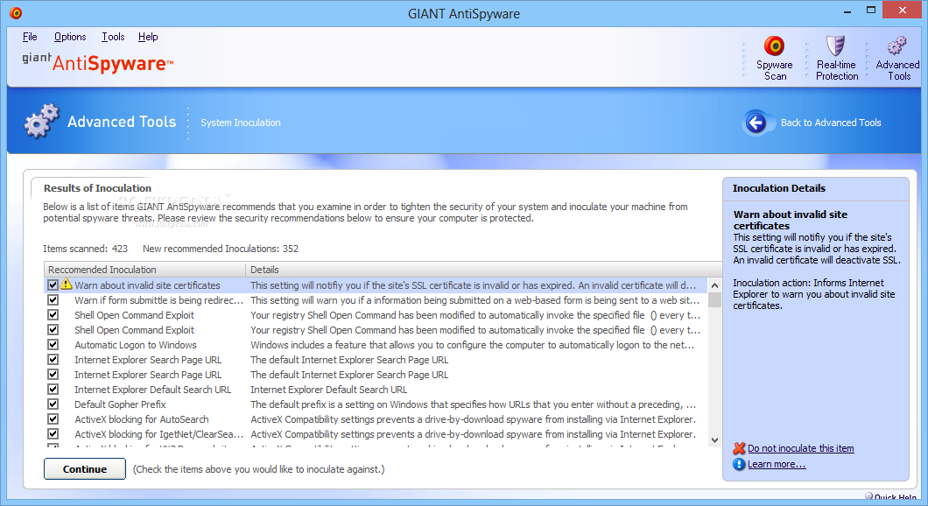928x506 pixels.
Task: Minimize the GIANT AntiSpyware window
Action: (847, 11)
